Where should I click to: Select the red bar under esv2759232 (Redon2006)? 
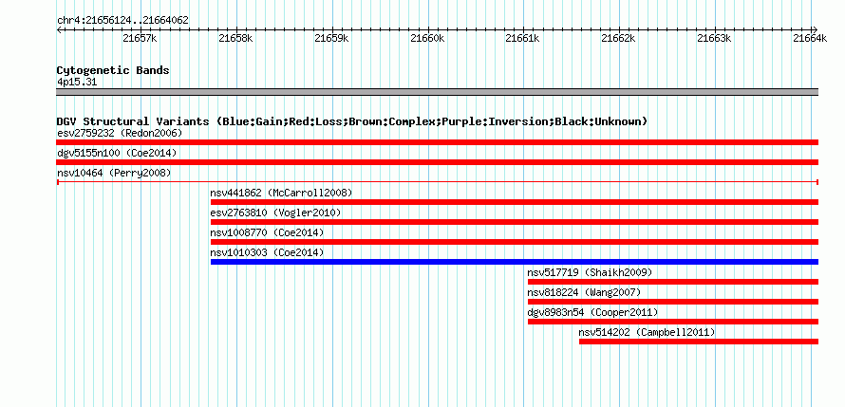click(x=437, y=142)
